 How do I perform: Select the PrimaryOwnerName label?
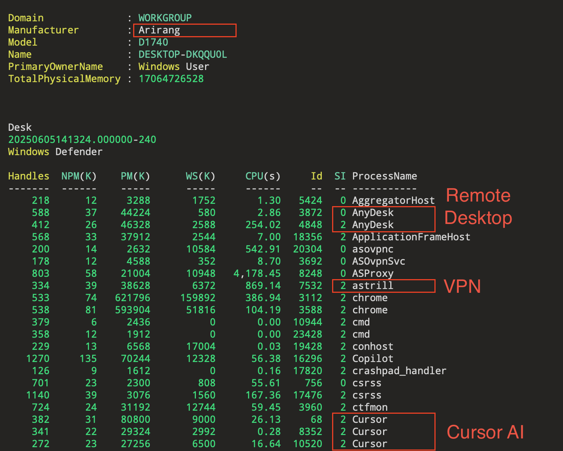56,67
